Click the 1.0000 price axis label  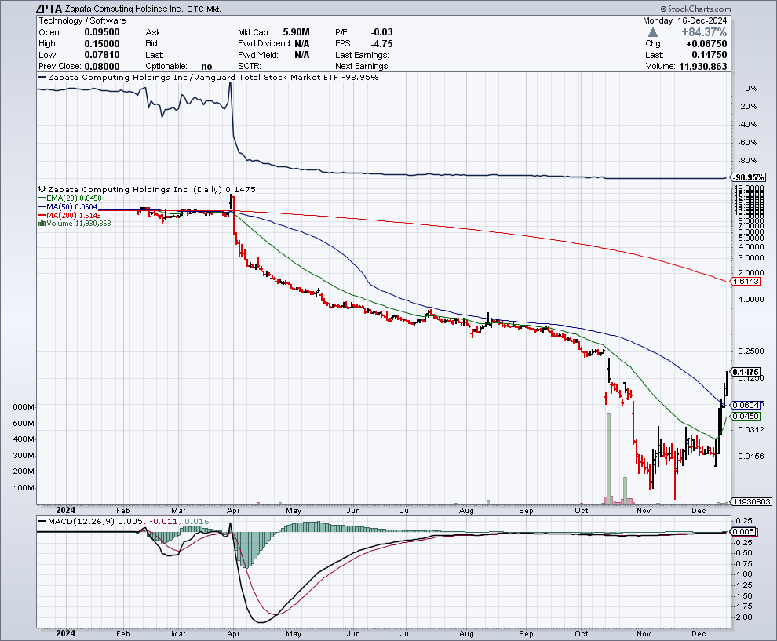751,299
